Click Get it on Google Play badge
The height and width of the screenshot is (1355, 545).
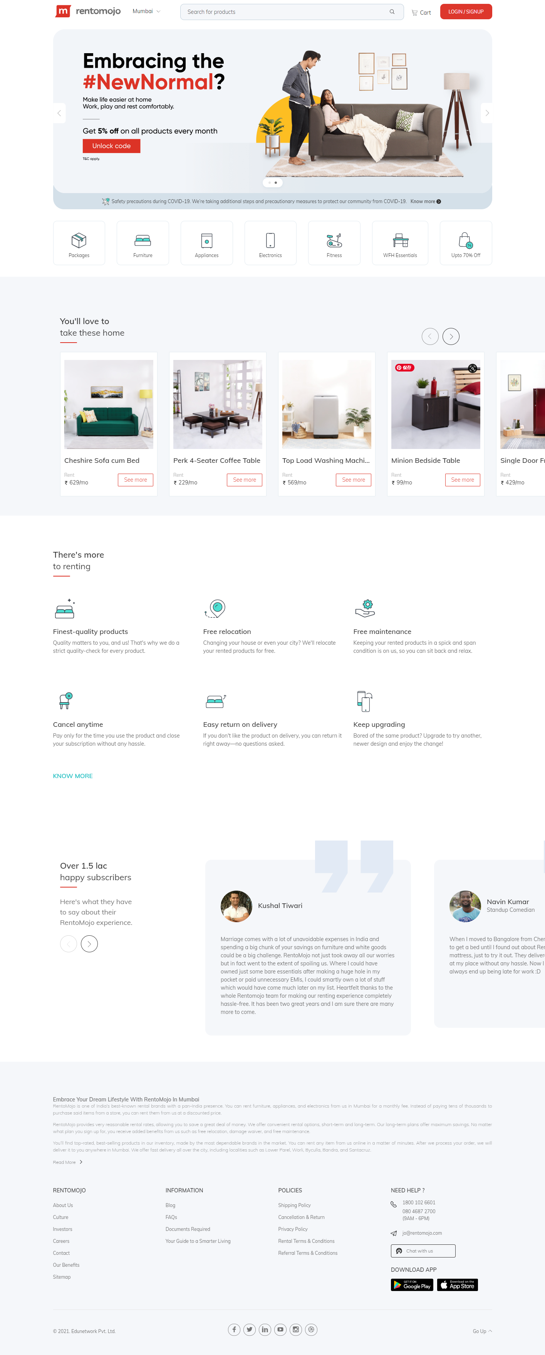[412, 1285]
